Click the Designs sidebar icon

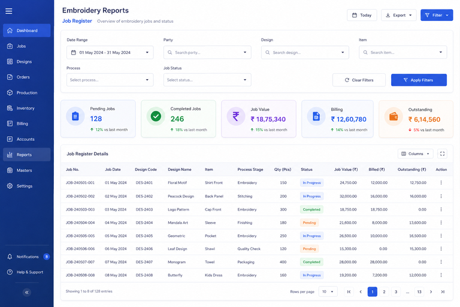(10, 62)
